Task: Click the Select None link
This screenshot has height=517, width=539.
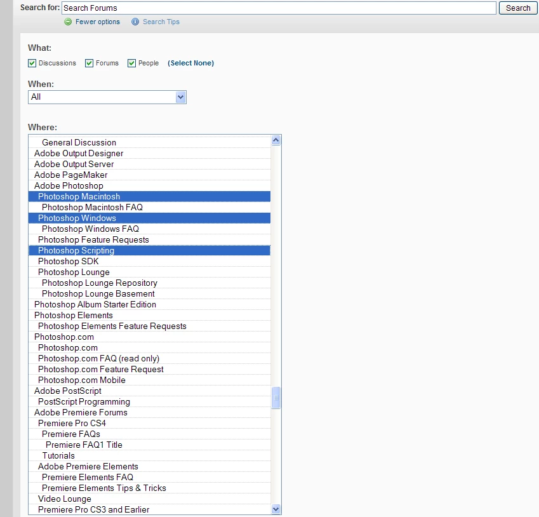Action: tap(191, 63)
